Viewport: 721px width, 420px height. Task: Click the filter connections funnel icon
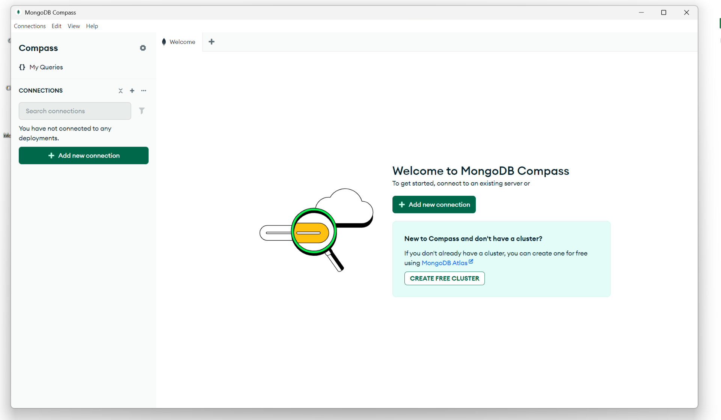point(142,111)
